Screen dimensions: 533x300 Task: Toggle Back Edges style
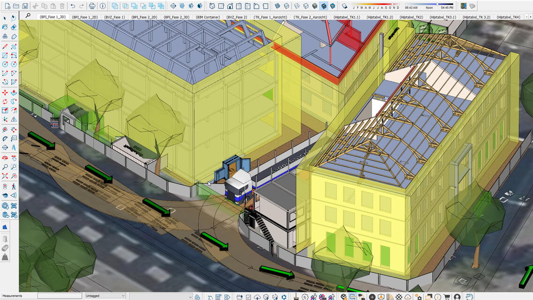[x=286, y=6]
